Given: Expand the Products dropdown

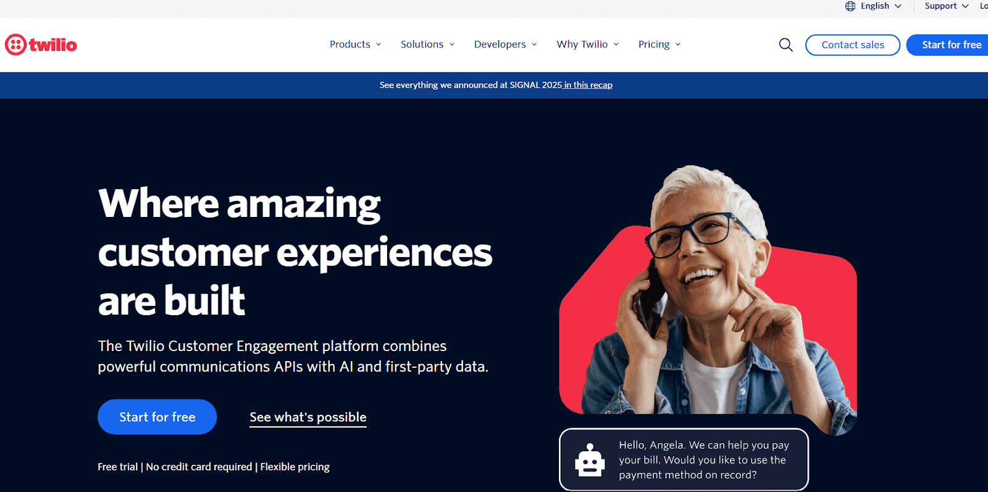Looking at the screenshot, I should click(x=356, y=45).
